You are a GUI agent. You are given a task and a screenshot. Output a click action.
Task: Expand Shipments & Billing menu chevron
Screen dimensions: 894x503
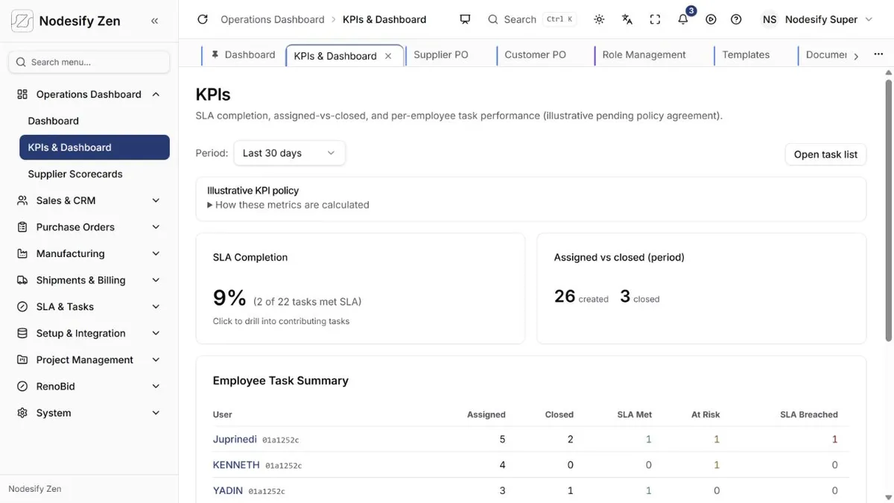156,280
